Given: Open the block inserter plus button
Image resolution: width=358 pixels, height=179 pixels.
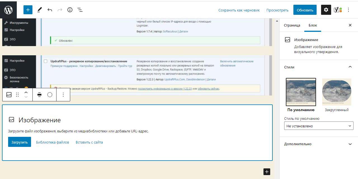Looking at the screenshot, I should coord(28,10).
